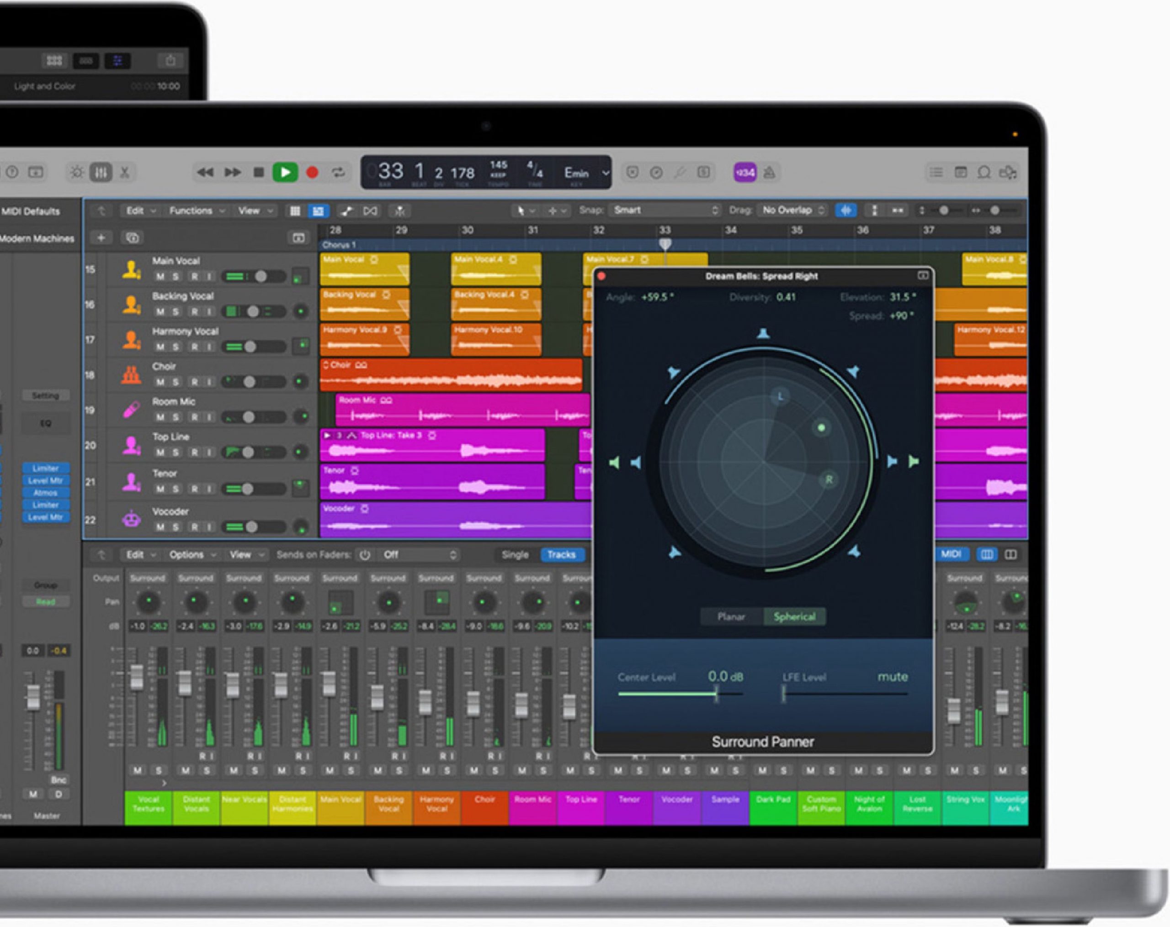Open the Note Pads icon
The width and height of the screenshot is (1170, 927).
pyautogui.click(x=961, y=173)
